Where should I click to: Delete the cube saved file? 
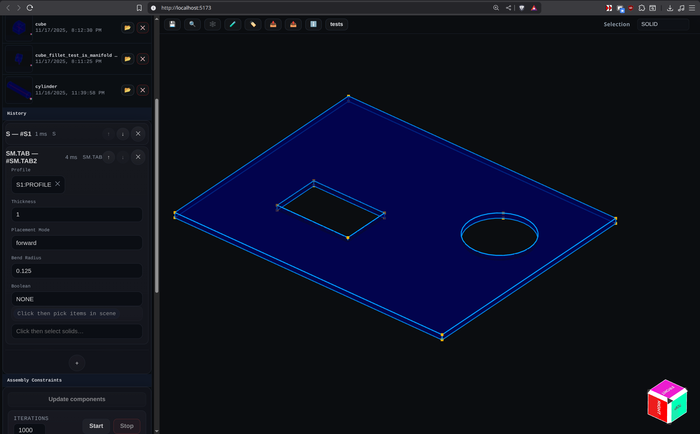point(143,28)
